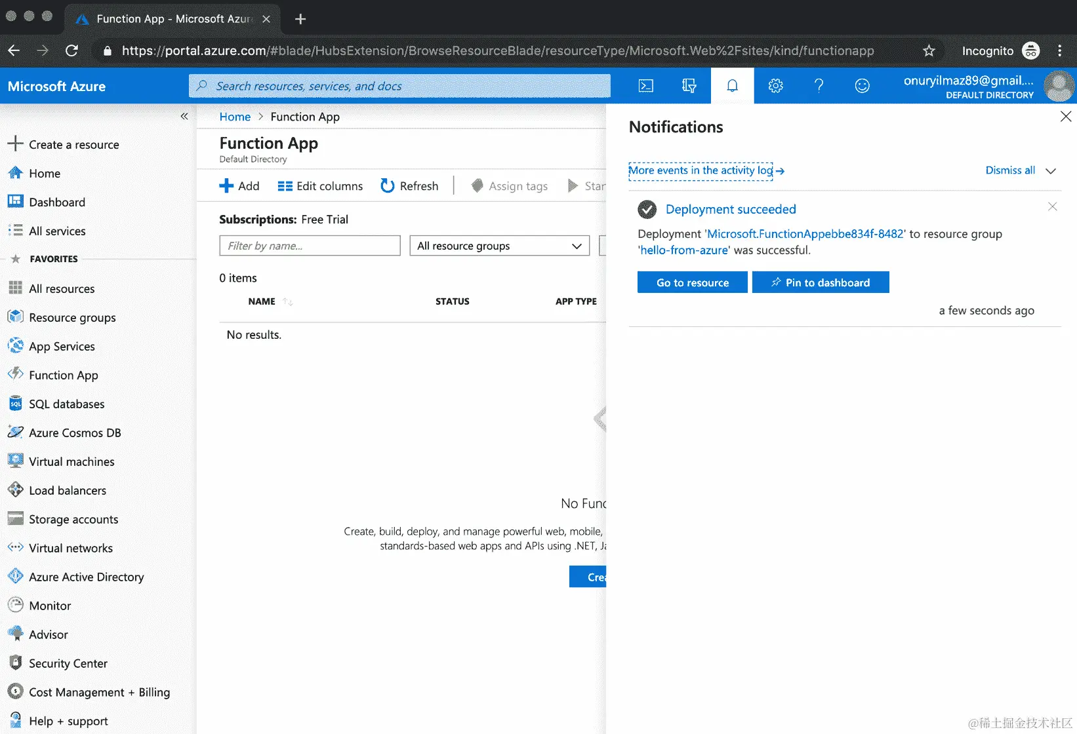Click the Home house icon in sidebar
Screen dimensions: 1077x734
(x=15, y=173)
